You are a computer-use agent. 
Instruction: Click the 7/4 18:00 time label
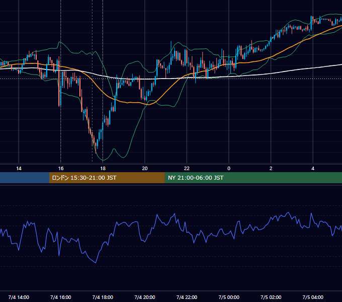pyautogui.click(x=103, y=297)
